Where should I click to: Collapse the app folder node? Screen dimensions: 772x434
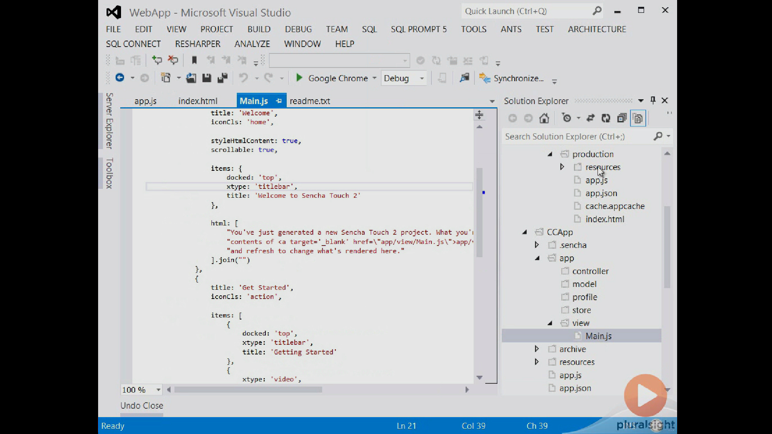pos(537,258)
